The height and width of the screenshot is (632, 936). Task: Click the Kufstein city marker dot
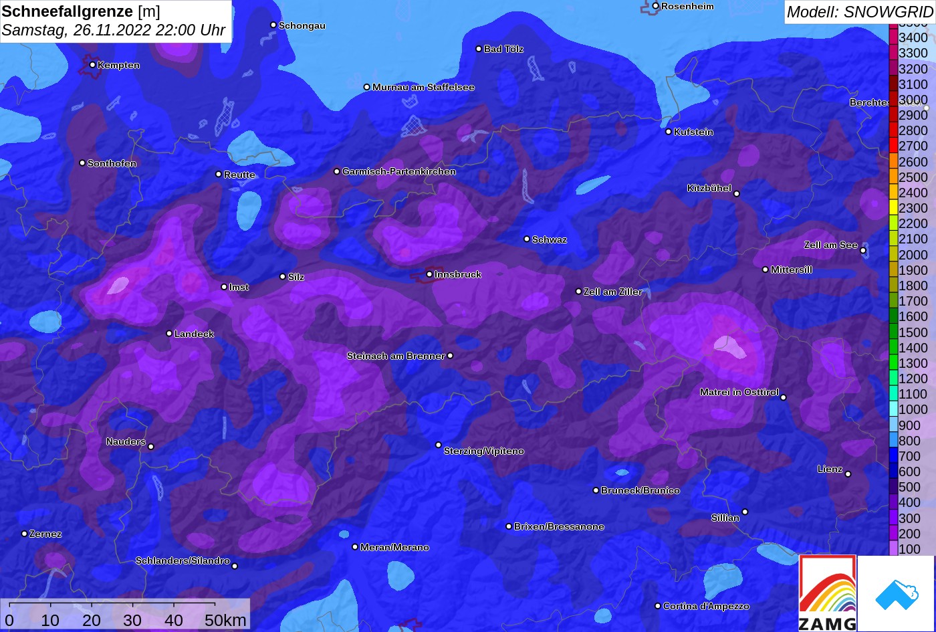pyautogui.click(x=669, y=132)
